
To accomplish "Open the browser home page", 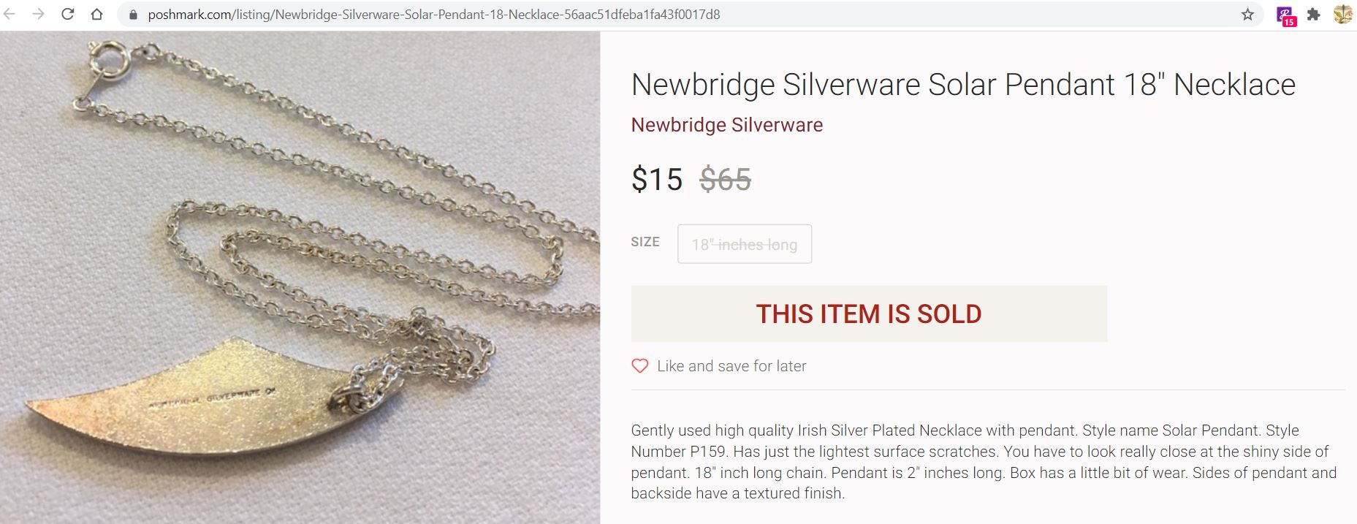I will click(x=96, y=14).
